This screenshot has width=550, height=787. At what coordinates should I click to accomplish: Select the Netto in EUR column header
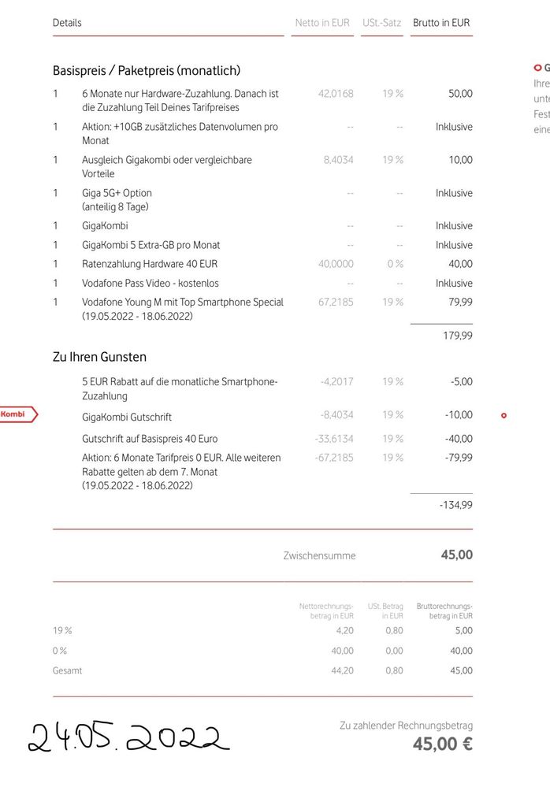tap(322, 23)
